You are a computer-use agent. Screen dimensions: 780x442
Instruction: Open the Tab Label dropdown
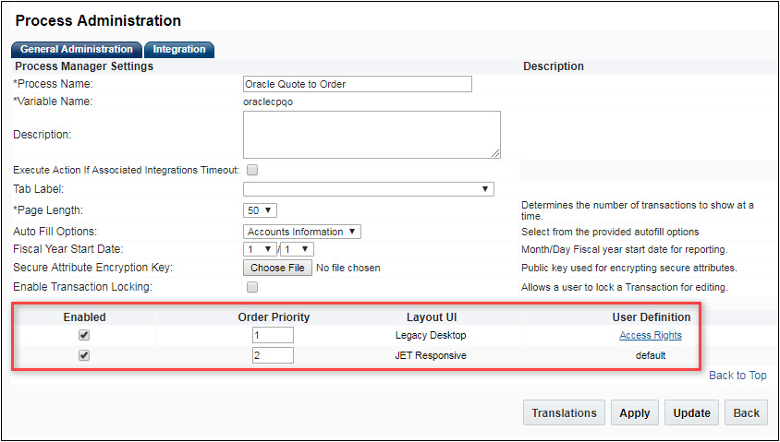368,189
